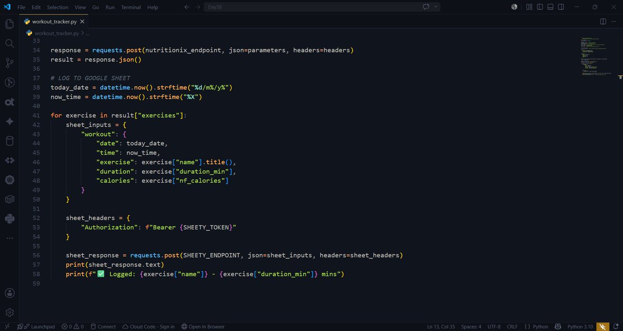
Task: Click line number 41 in the gutter
Action: (x=36, y=115)
